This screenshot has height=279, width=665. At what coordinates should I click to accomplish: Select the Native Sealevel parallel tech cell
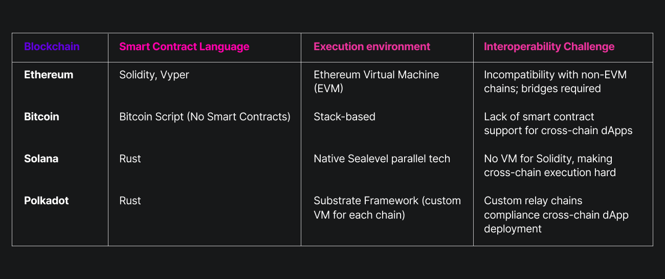(x=382, y=159)
